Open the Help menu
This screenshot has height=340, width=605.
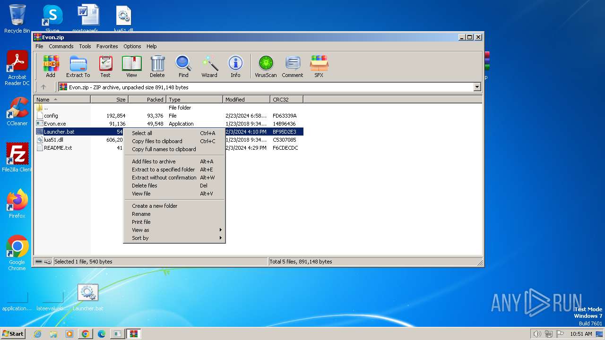click(x=152, y=46)
